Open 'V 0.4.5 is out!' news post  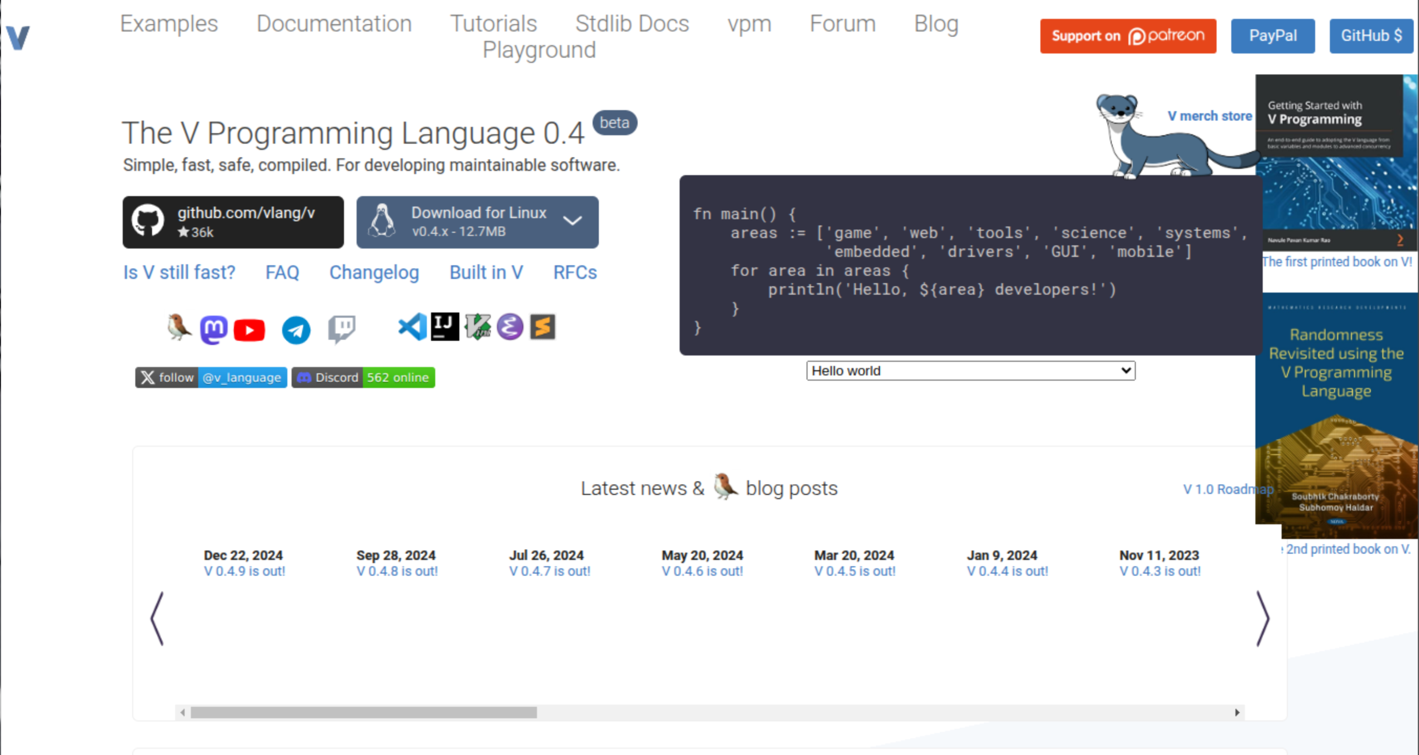(x=855, y=571)
